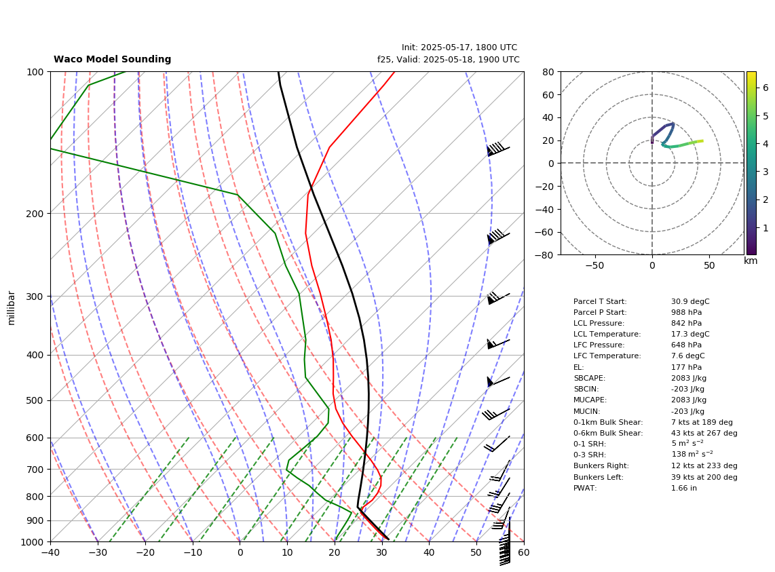775x572 pixels.
Task: Click the "6" tick on the height colorbar
Action: pyautogui.click(x=765, y=88)
